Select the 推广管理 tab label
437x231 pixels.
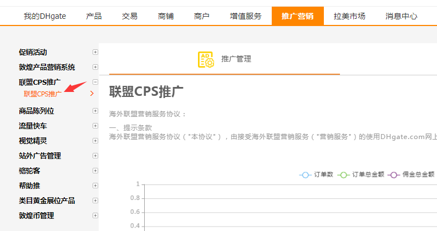[x=236, y=59]
